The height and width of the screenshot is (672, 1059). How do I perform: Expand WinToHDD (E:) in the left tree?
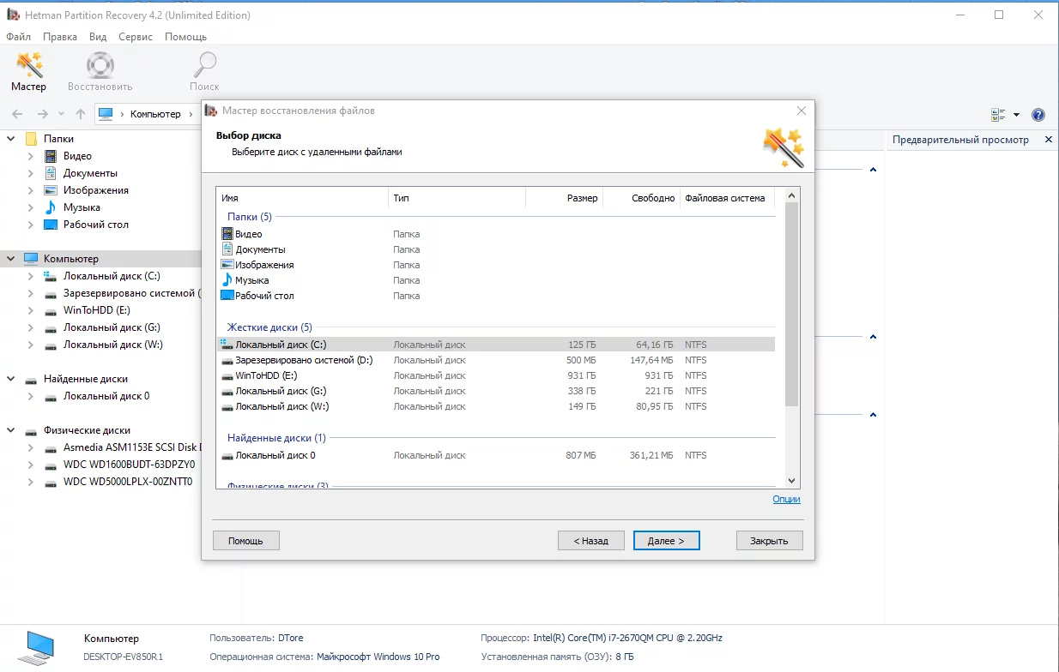31,310
